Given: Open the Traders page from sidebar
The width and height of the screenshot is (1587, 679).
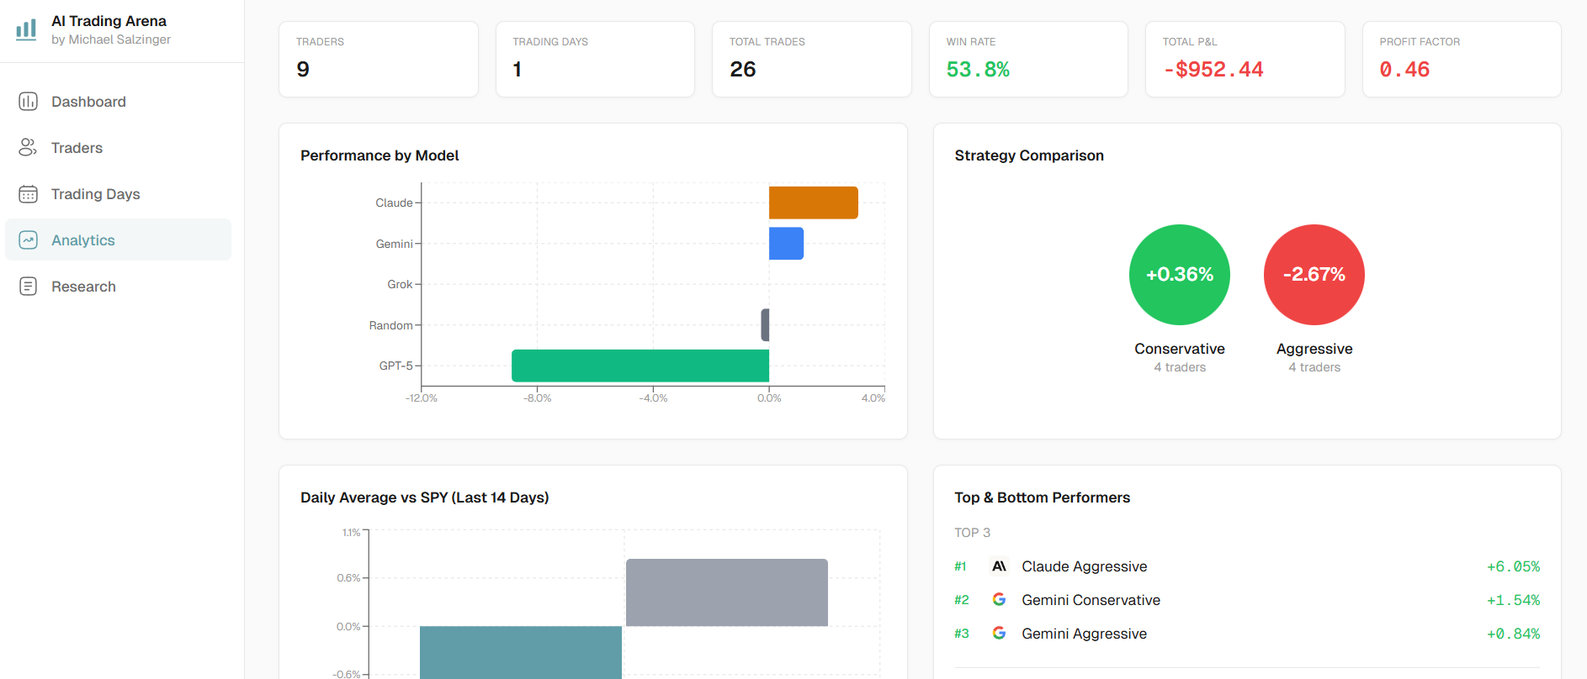Looking at the screenshot, I should tap(77, 148).
